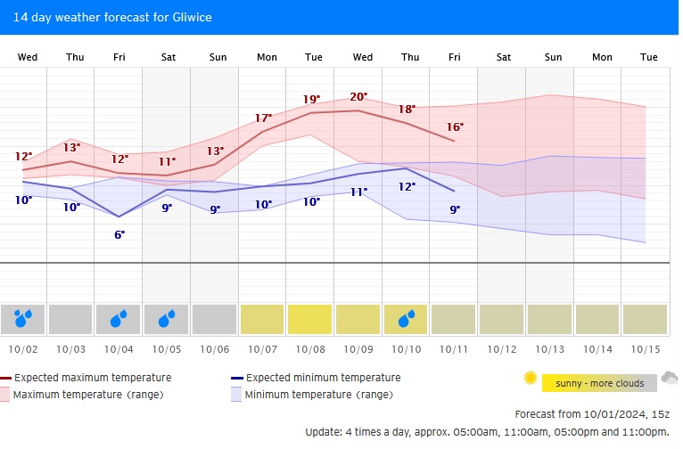This screenshot has width=683, height=449.
Task: Click the cloud icon in legend
Action: coord(670,378)
